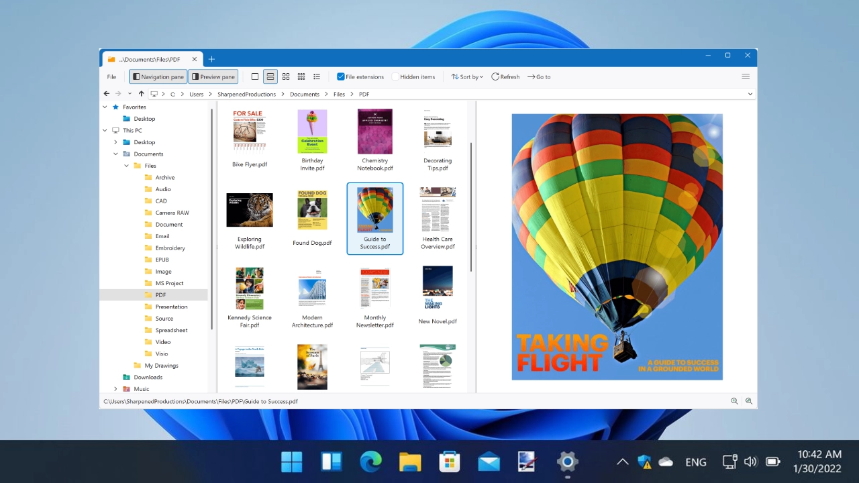Open the Windows Start menu

tap(292, 462)
